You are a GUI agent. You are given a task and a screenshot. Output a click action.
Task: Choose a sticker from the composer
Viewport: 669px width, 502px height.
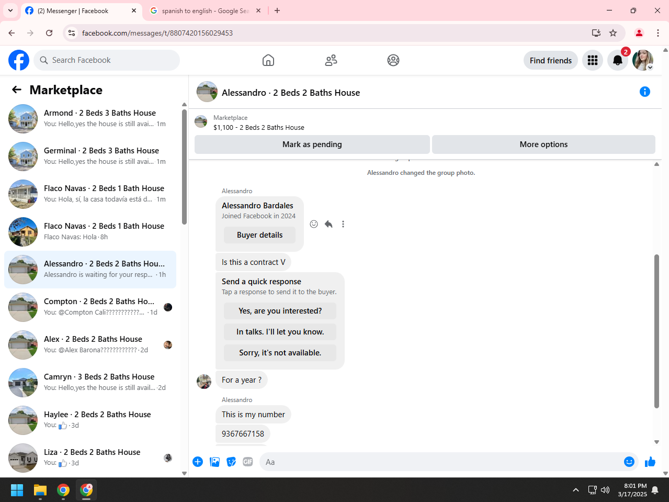pyautogui.click(x=231, y=462)
